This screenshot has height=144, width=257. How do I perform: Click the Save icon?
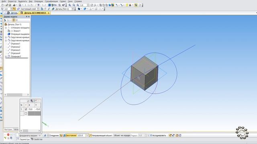(x=10, y=5)
